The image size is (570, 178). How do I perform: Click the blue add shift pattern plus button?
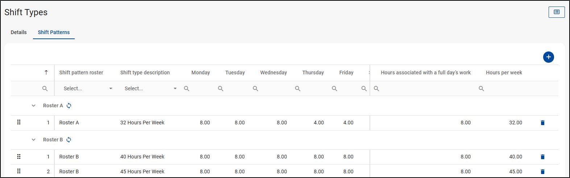click(548, 57)
